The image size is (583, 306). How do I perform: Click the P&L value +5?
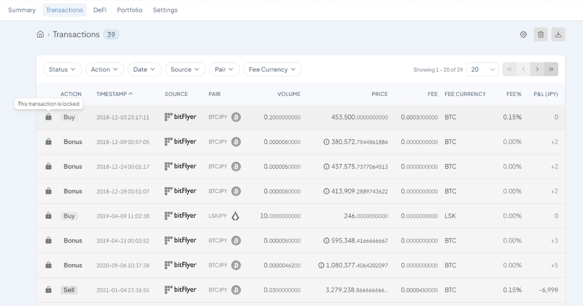(x=554, y=265)
